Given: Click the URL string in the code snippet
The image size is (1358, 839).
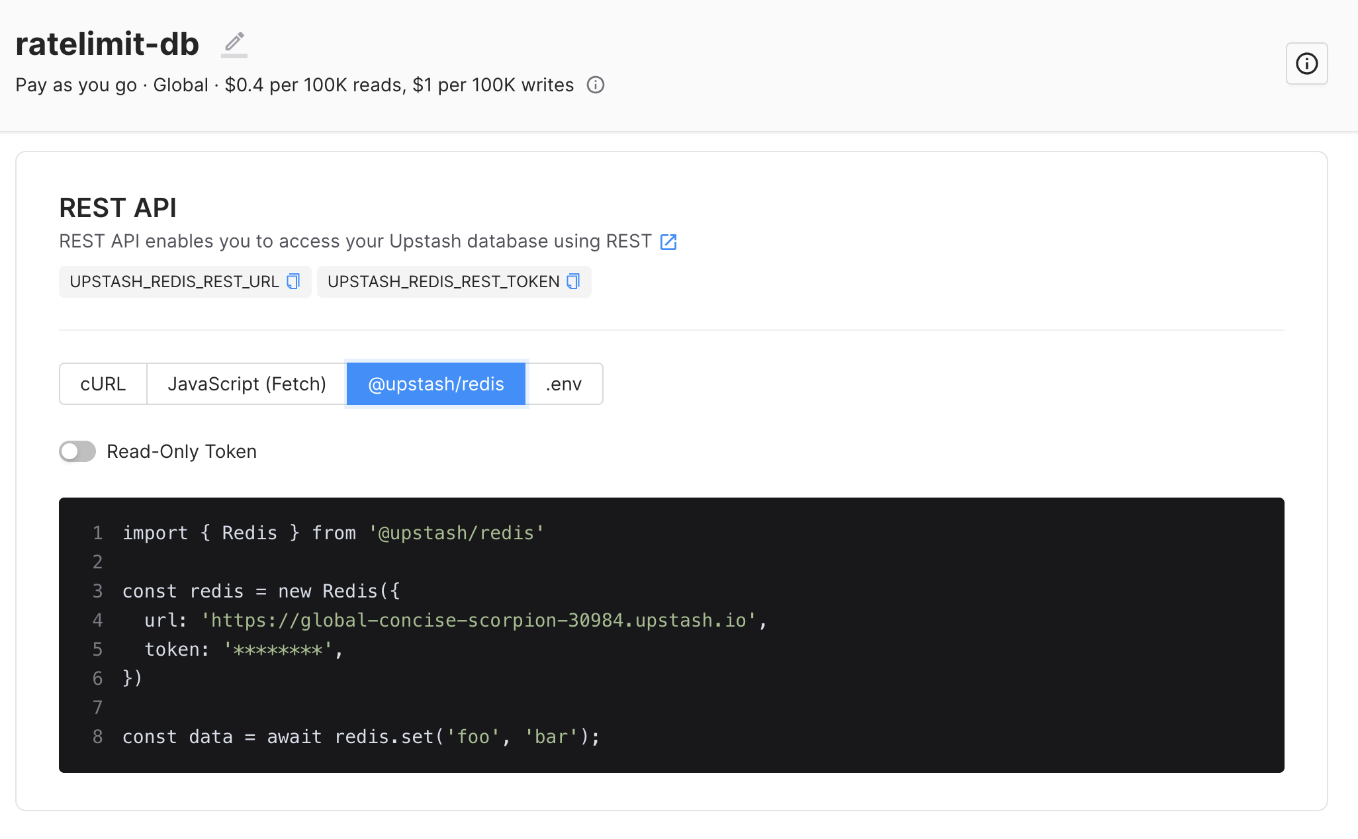Looking at the screenshot, I should [478, 620].
